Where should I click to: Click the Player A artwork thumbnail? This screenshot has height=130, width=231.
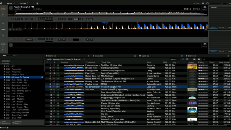coord(11,8)
